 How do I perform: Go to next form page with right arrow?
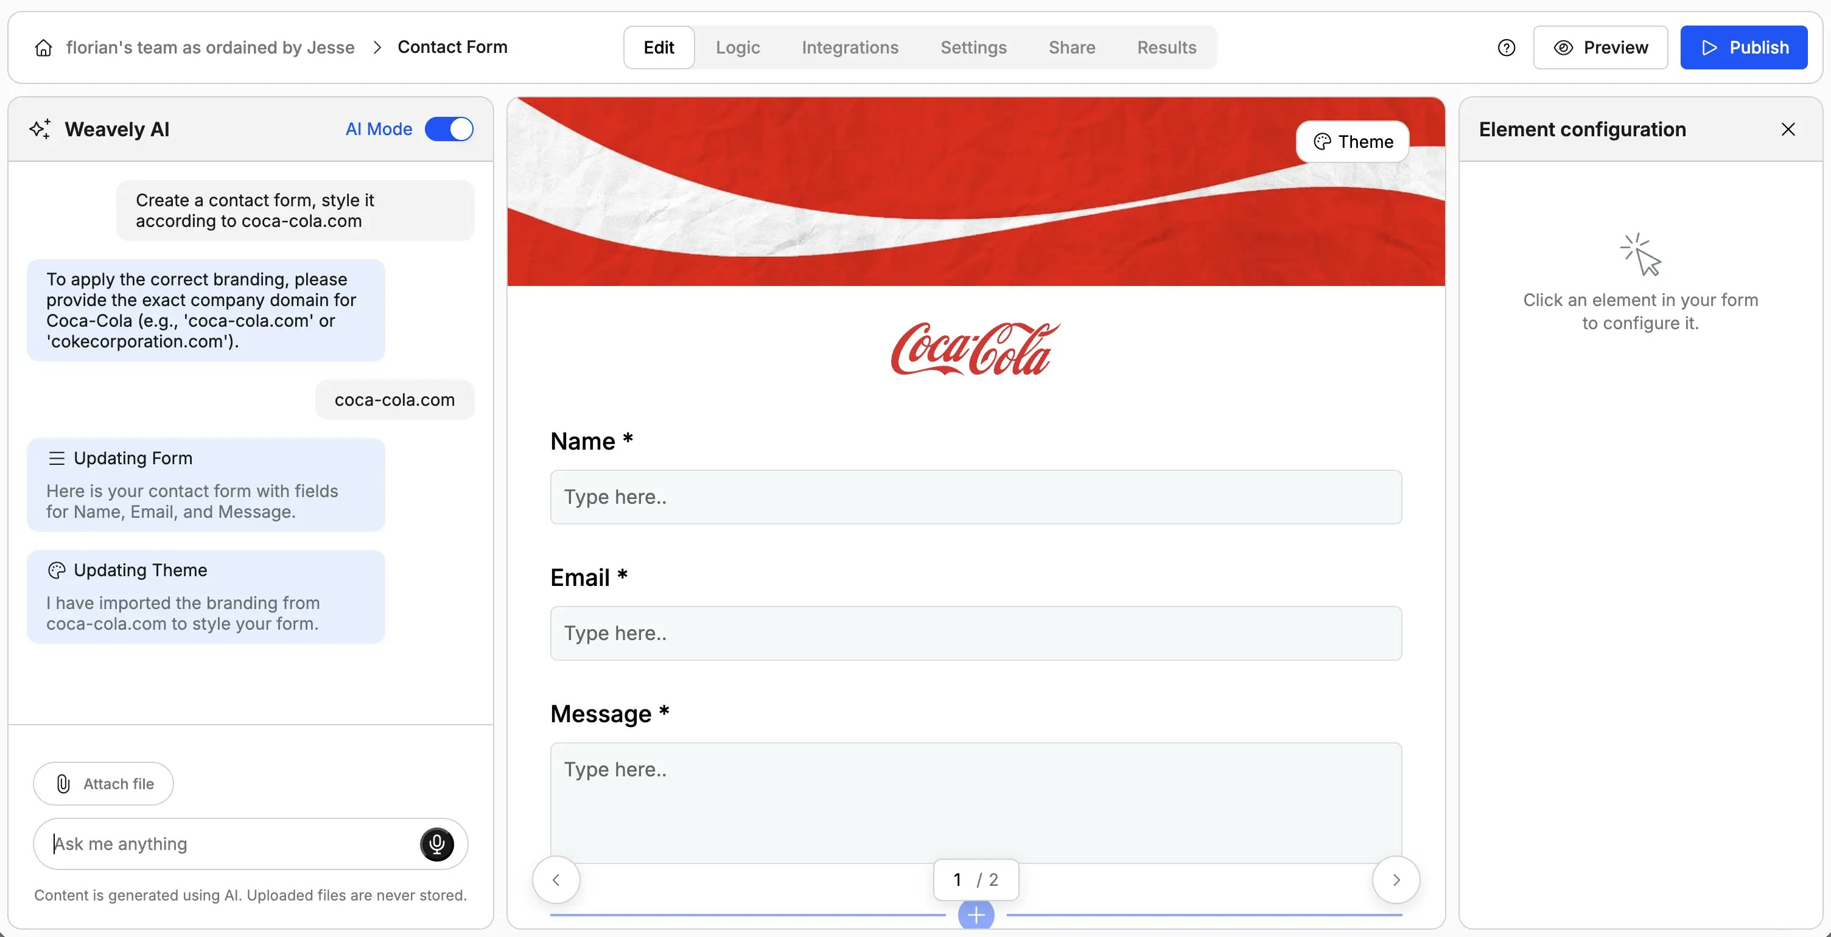(x=1395, y=879)
